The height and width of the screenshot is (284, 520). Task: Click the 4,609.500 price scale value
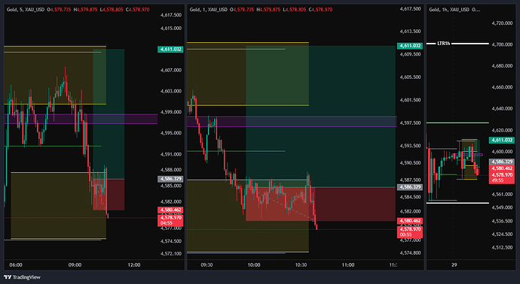click(x=410, y=54)
